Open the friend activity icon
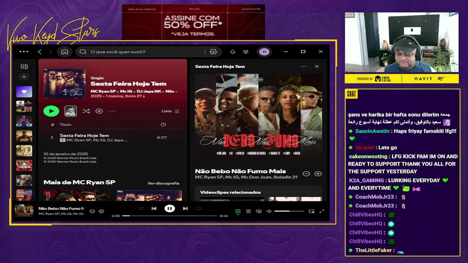 coord(246,52)
